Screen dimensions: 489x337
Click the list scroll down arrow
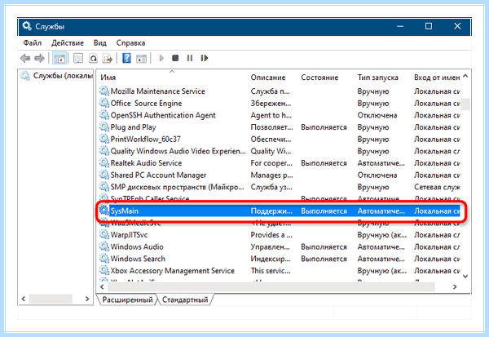point(465,276)
